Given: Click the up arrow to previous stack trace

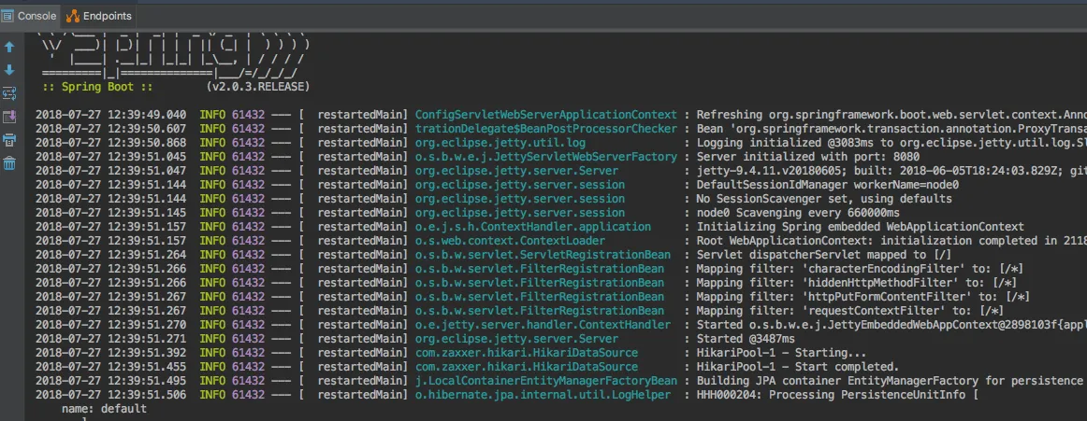Looking at the screenshot, I should point(9,47).
